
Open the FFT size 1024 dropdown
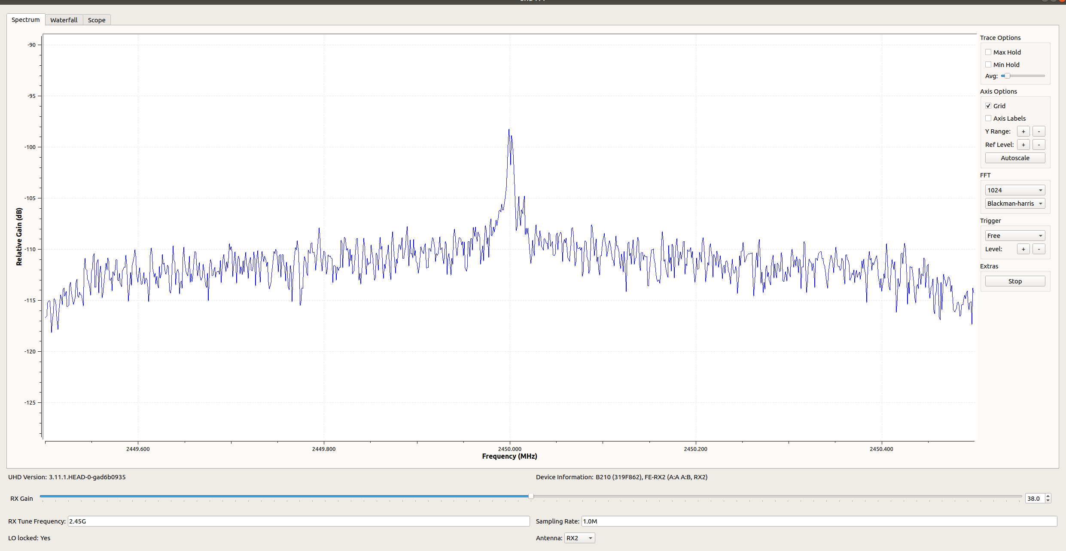pyautogui.click(x=1014, y=190)
